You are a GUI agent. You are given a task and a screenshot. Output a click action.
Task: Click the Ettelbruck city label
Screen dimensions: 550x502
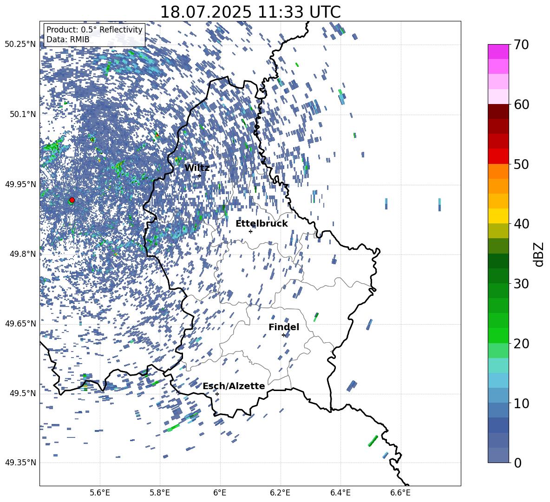coord(262,224)
